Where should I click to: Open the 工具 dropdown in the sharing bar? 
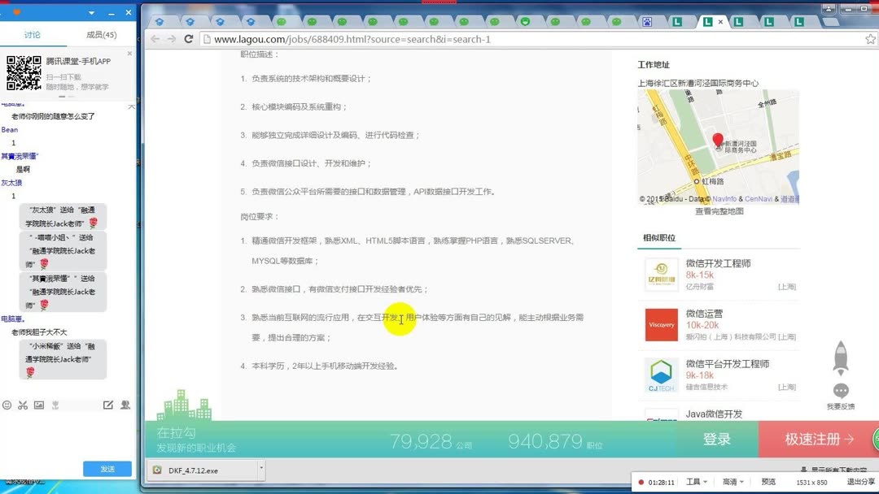(x=694, y=481)
